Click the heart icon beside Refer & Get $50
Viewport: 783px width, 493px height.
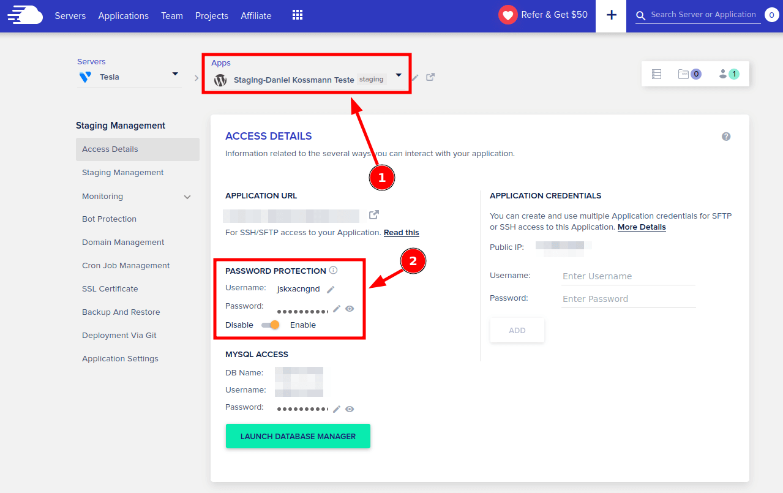(x=508, y=15)
